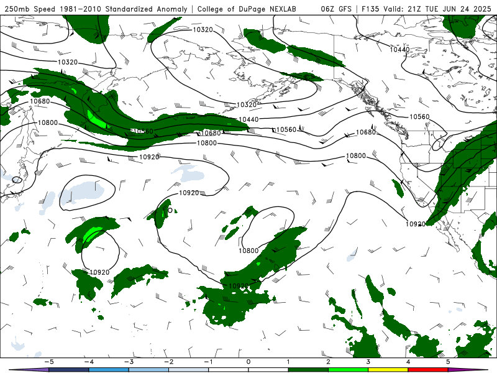Click the '3' colorbar tick label
The height and width of the screenshot is (373, 497).
(x=368, y=362)
